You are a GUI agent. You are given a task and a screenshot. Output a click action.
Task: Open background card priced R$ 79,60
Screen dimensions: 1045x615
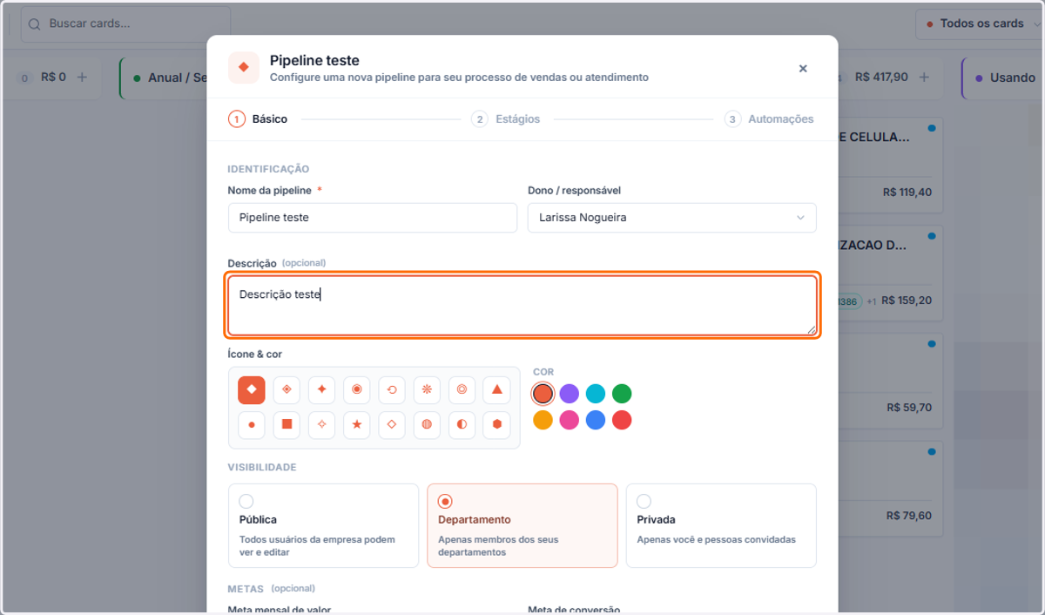(890, 489)
